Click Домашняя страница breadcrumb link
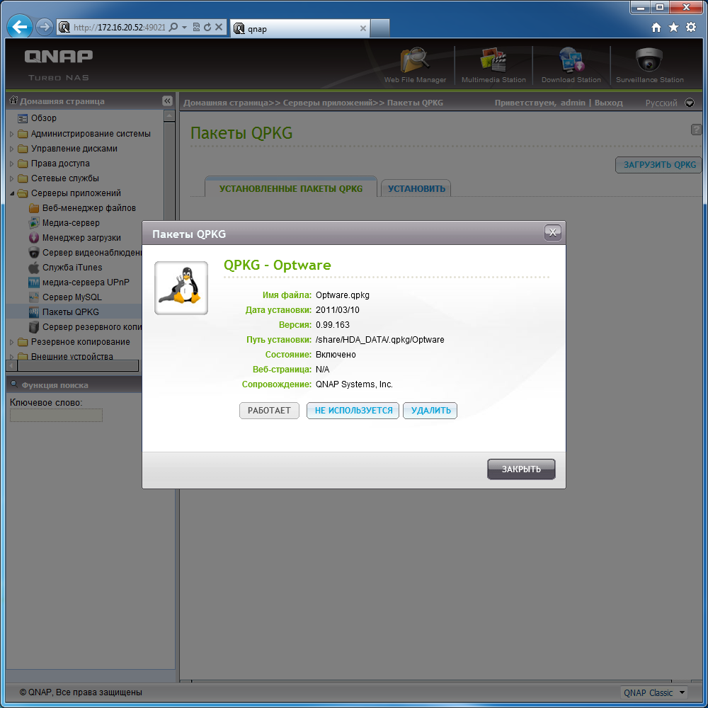 coord(226,103)
